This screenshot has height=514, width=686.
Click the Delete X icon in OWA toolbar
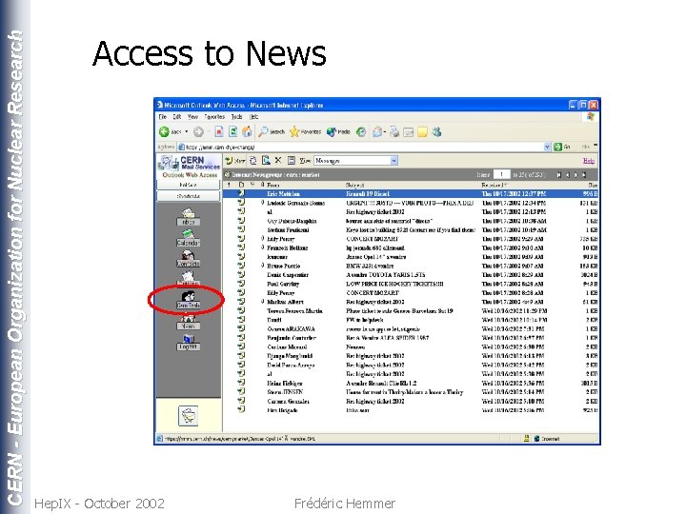click(278, 161)
